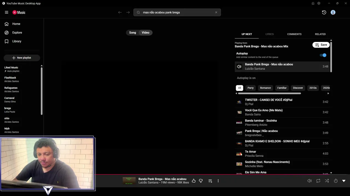
Task: Clear the search box with the X
Action: click(x=216, y=12)
